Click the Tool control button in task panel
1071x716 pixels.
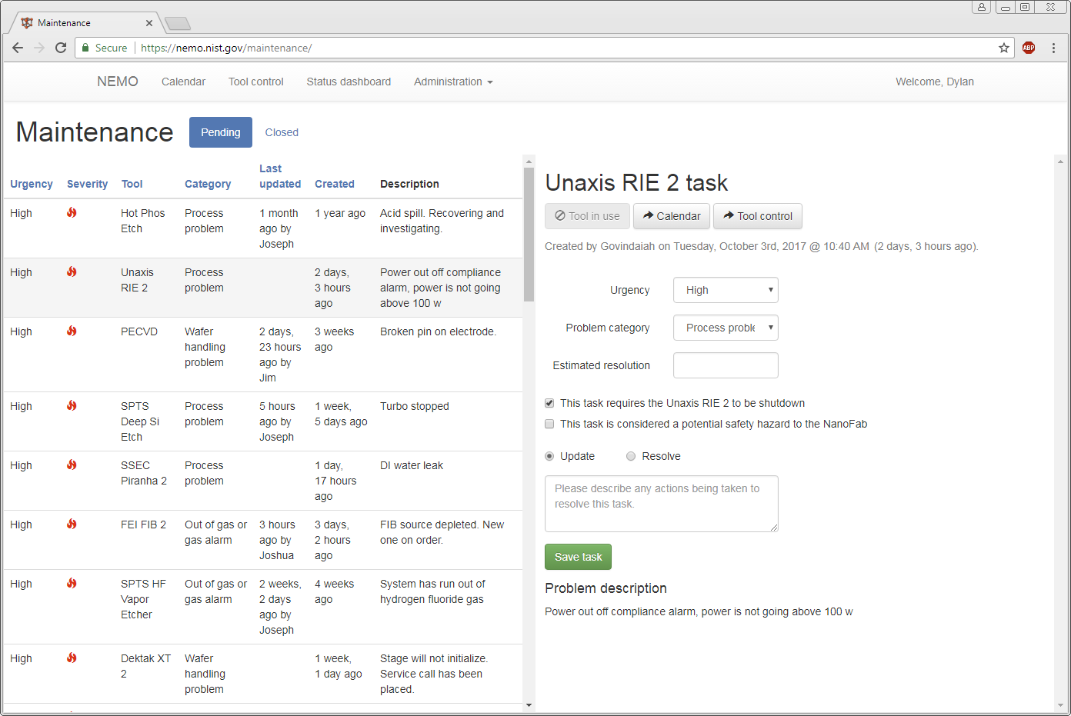tap(758, 216)
